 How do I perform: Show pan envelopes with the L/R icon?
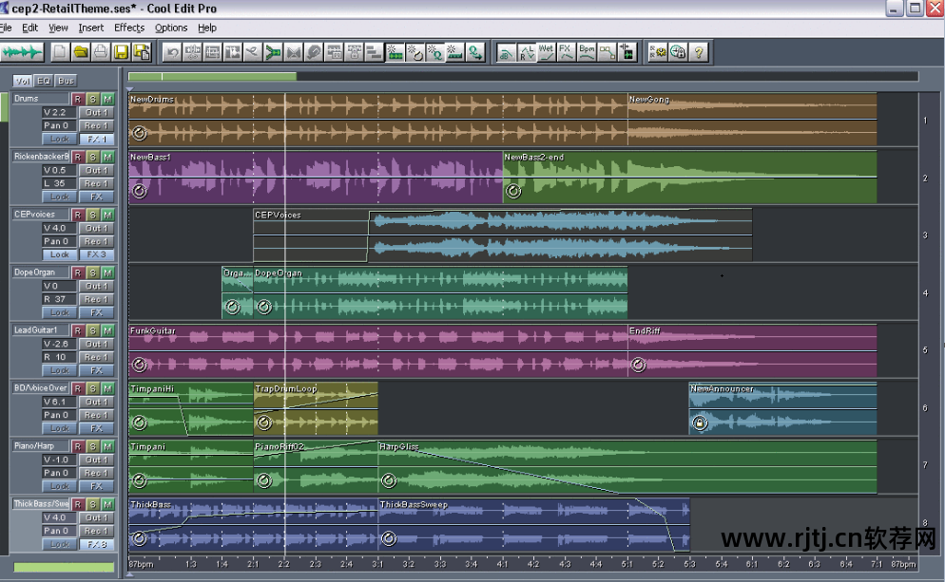(526, 53)
